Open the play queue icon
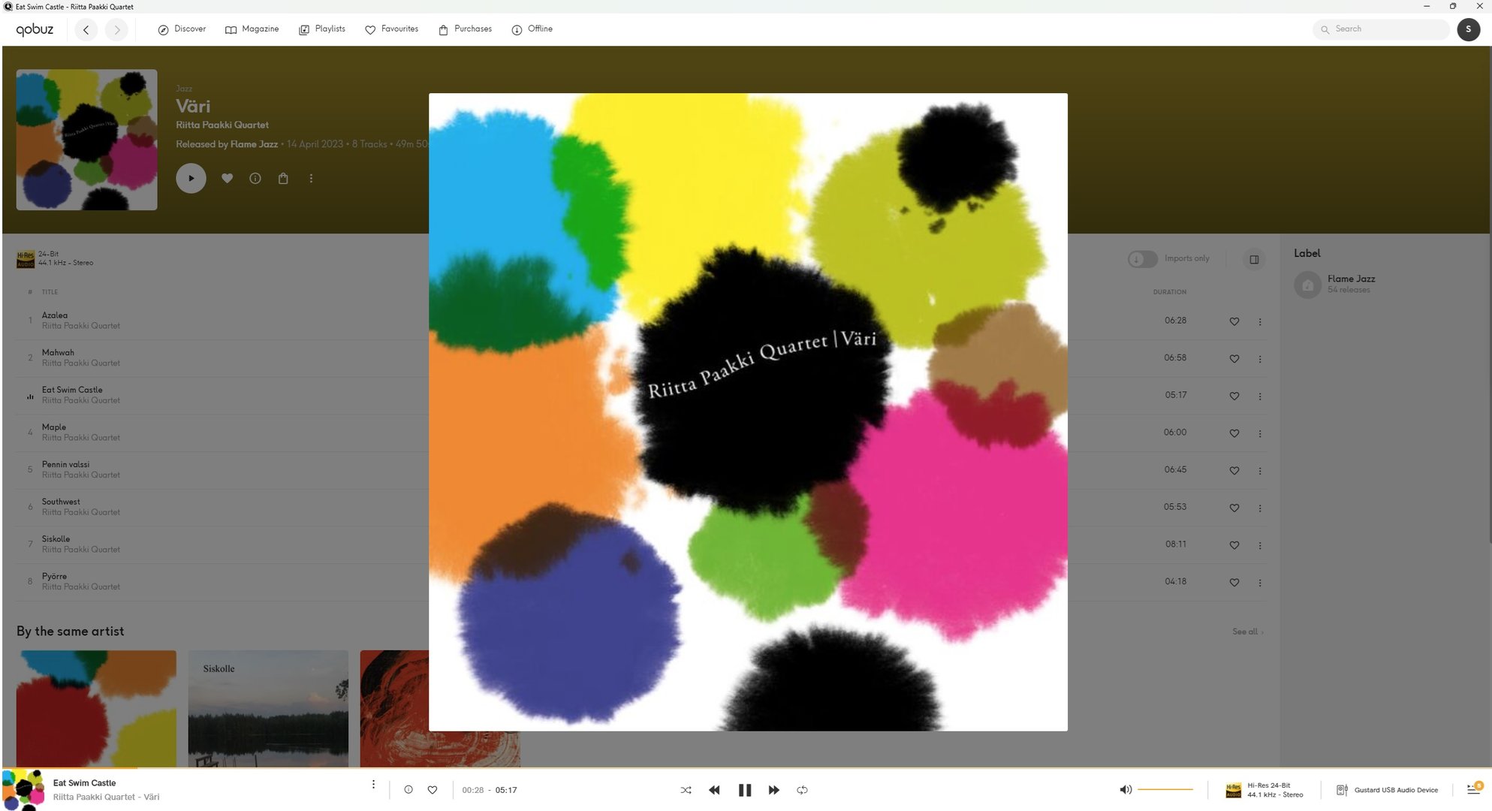The image size is (1492, 811). [1473, 788]
